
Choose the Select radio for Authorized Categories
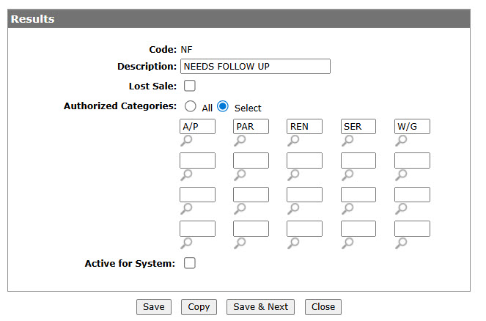pyautogui.click(x=223, y=106)
